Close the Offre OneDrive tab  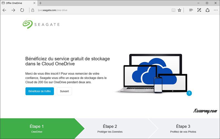[x=34, y=3]
